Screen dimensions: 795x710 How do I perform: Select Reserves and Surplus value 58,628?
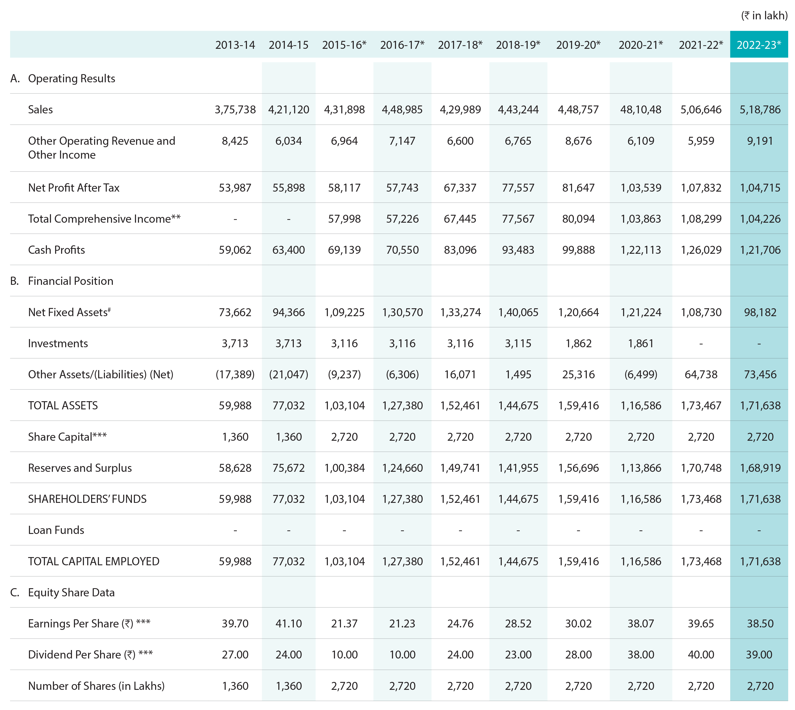[235, 468]
